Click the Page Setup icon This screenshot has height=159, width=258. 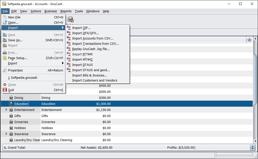pyautogui.click(x=5, y=58)
